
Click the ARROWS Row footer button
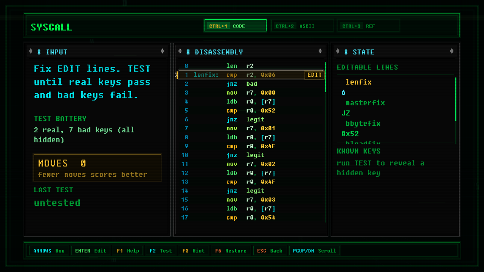49,251
